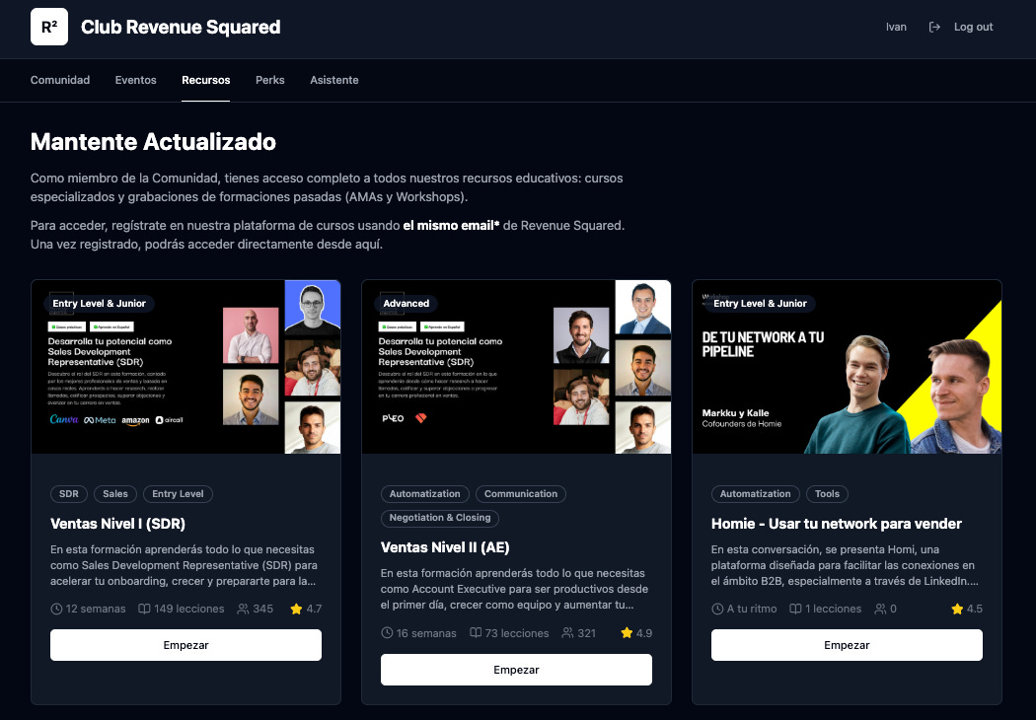Open the De Tu Network A Tu Pipeline thumbnail
1036x720 pixels.
click(847, 367)
